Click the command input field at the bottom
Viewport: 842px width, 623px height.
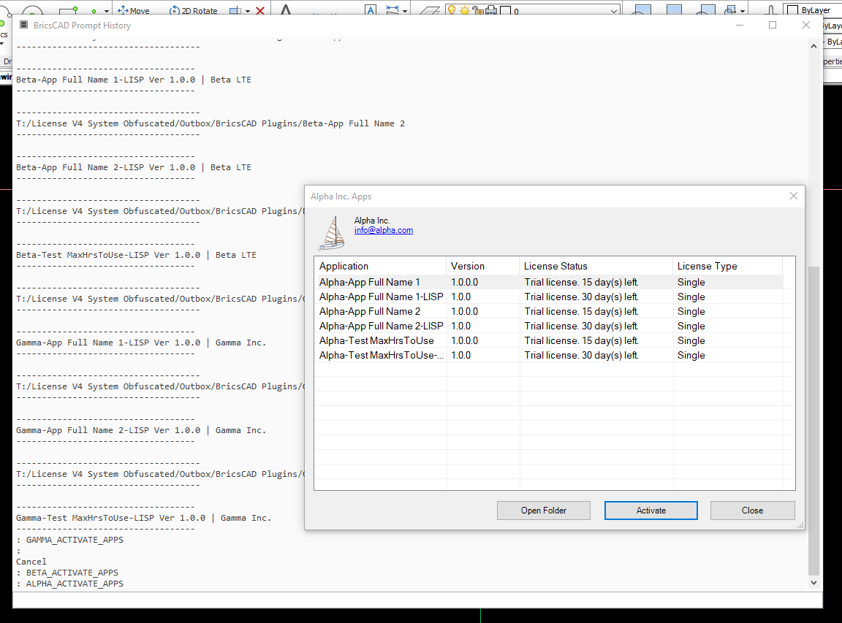(x=417, y=600)
